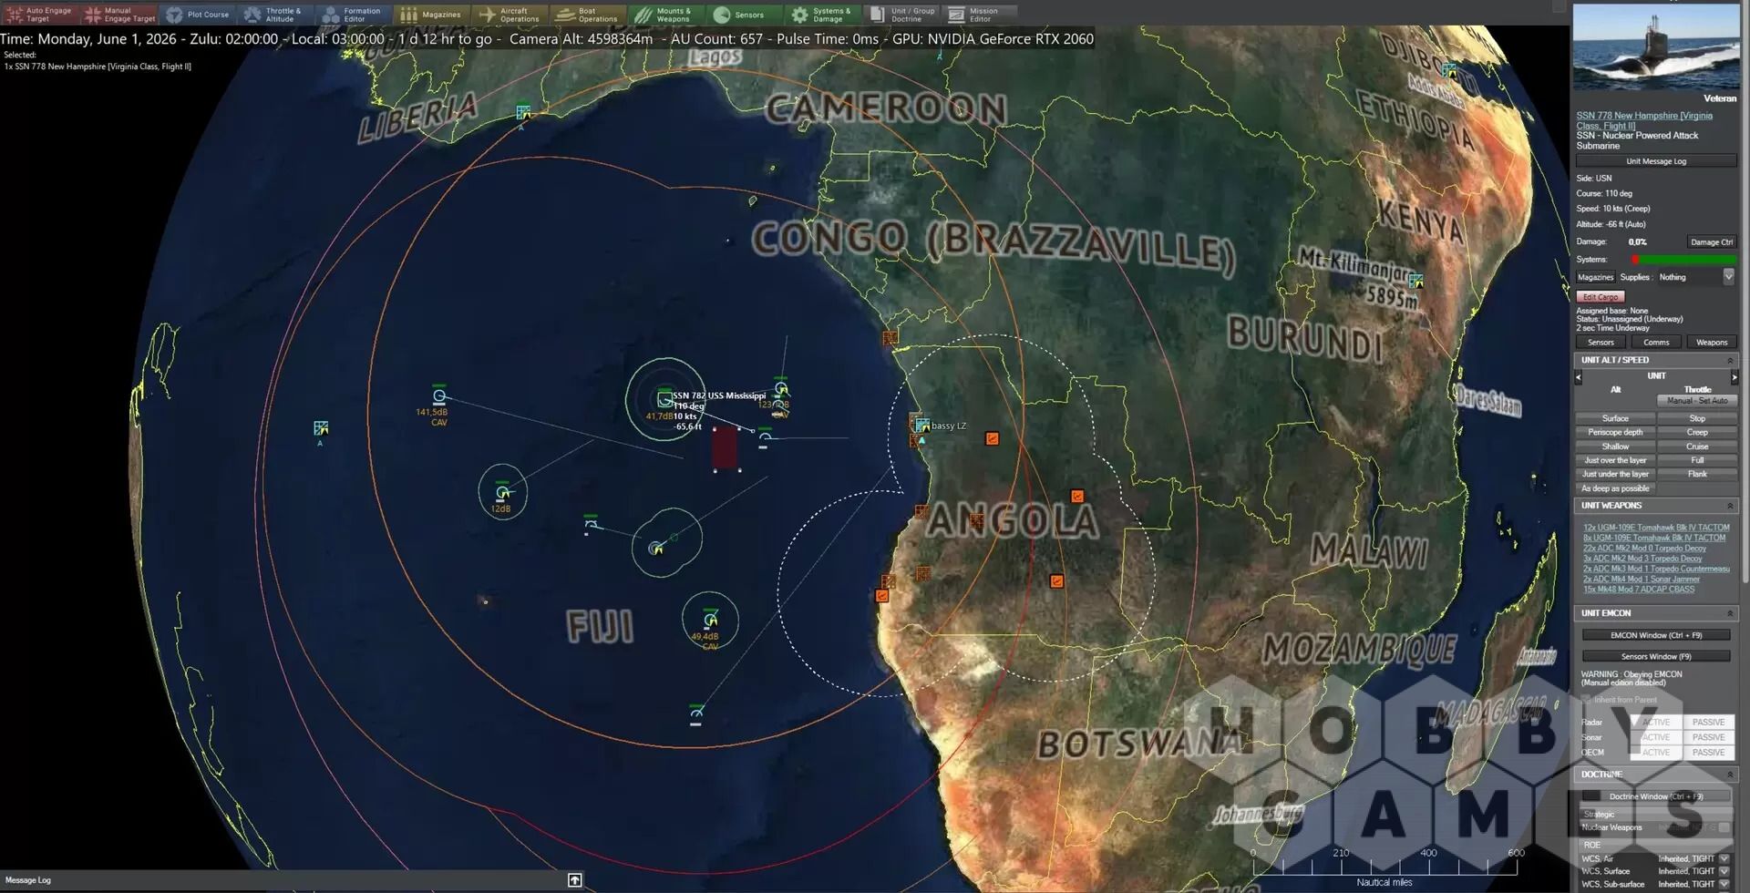Open Boat Operations window
Viewport: 1750px width, 893px height.
tap(588, 15)
